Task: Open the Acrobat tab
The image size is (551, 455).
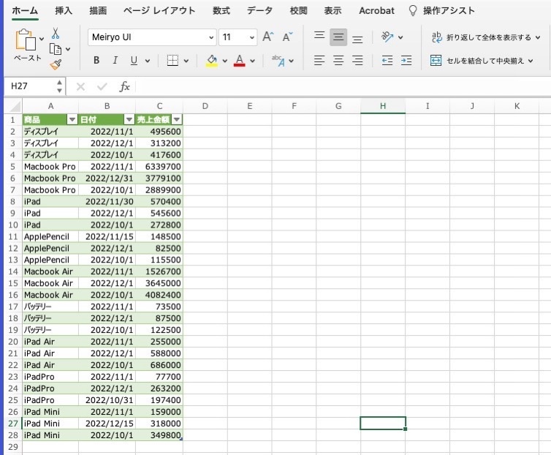Action: click(x=376, y=11)
